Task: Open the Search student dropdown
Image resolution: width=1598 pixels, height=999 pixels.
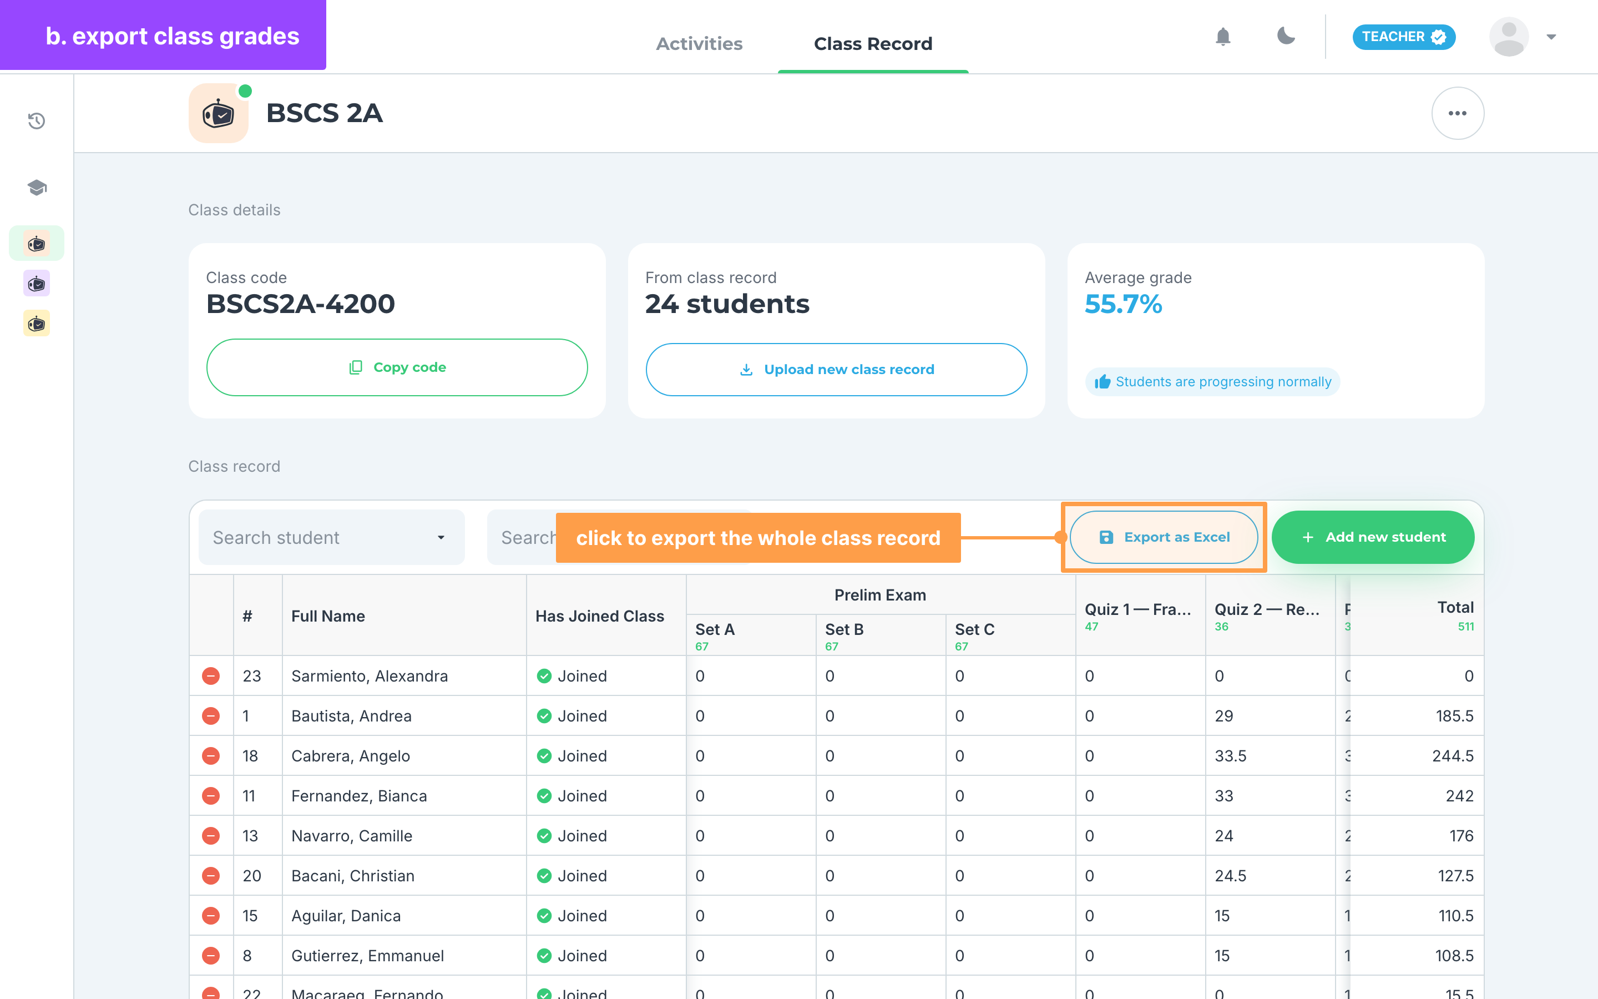Action: click(331, 537)
